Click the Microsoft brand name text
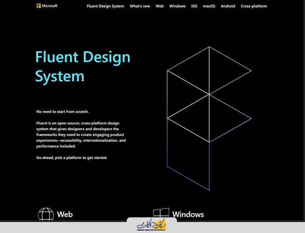This screenshot has width=305, height=233. [x=50, y=6]
